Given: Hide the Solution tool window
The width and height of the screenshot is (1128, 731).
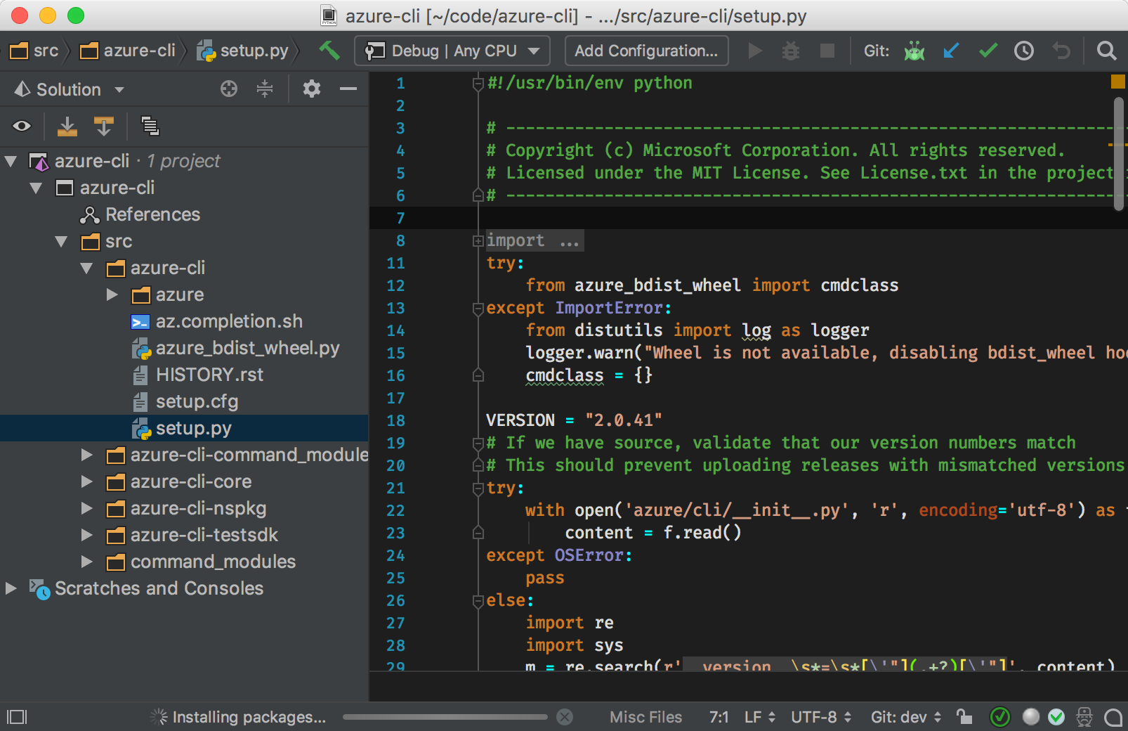Looking at the screenshot, I should coord(348,89).
